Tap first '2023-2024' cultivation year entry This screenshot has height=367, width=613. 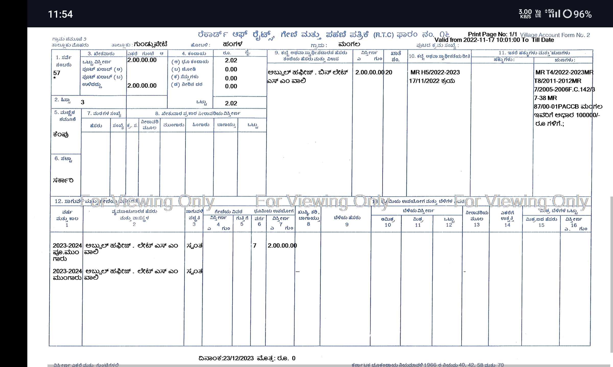coord(67,246)
